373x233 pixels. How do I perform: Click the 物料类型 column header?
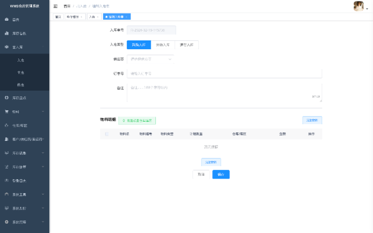coord(167,134)
